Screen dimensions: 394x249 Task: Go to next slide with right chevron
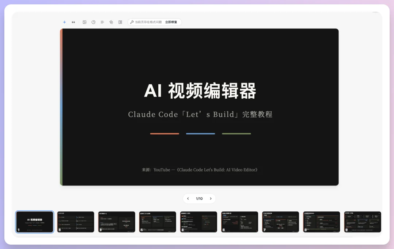tap(210, 199)
